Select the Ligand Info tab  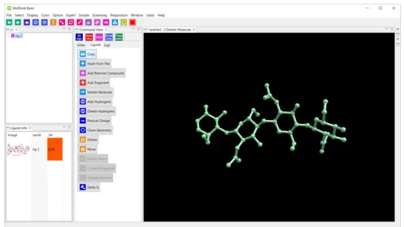click(x=19, y=128)
